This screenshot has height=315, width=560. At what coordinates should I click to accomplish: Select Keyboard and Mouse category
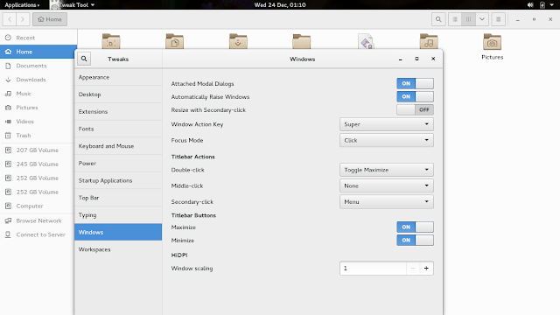(118, 146)
